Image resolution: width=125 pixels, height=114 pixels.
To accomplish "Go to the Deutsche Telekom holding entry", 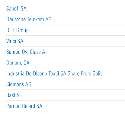I will pyautogui.click(x=29, y=19).
